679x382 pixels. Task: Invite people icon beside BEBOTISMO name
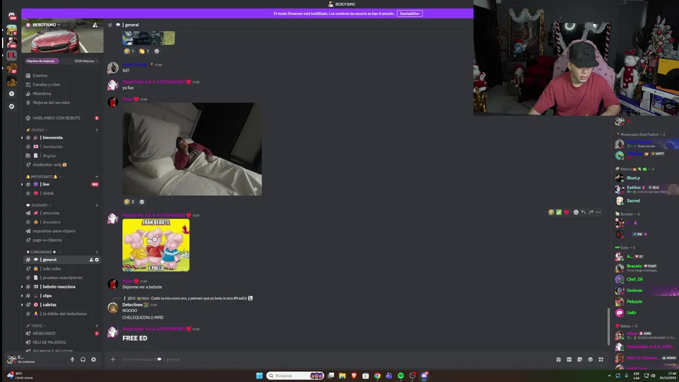[x=95, y=25]
